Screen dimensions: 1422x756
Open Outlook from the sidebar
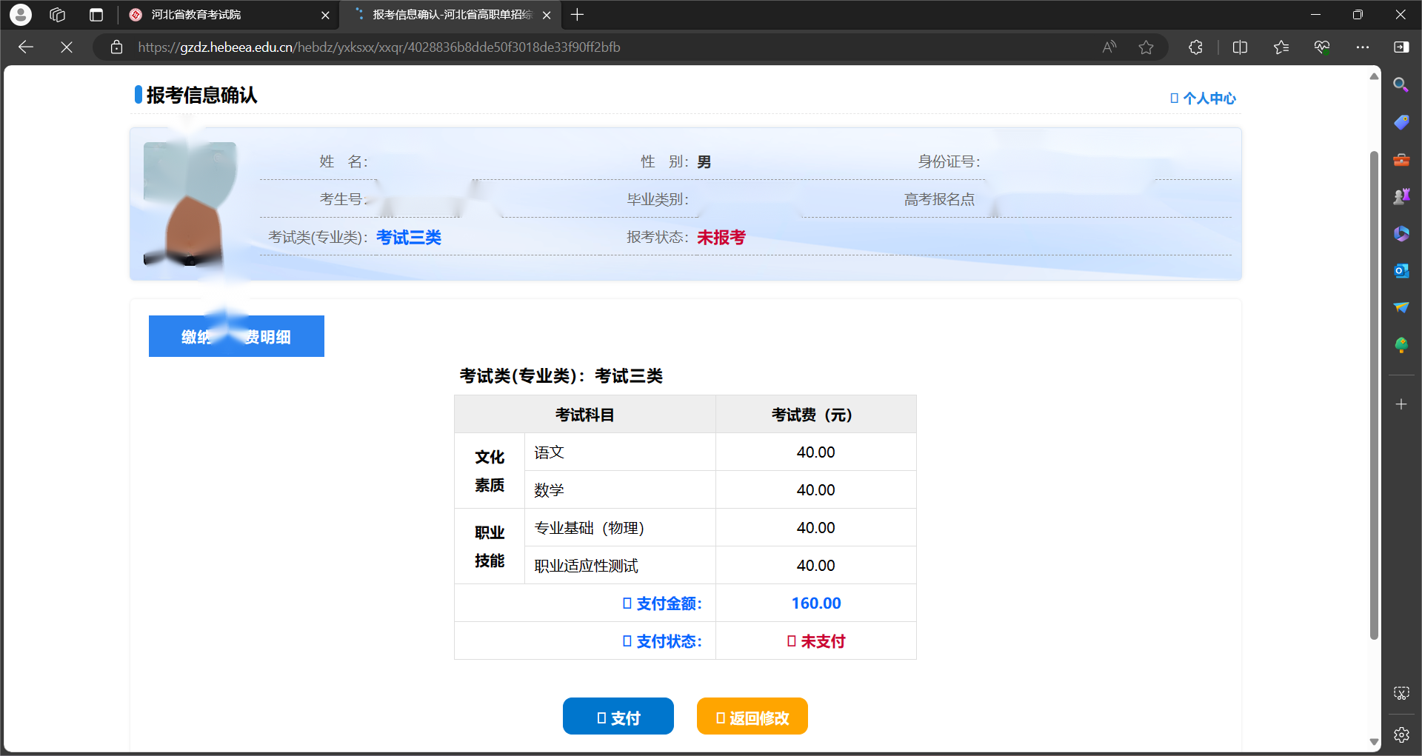click(x=1401, y=271)
